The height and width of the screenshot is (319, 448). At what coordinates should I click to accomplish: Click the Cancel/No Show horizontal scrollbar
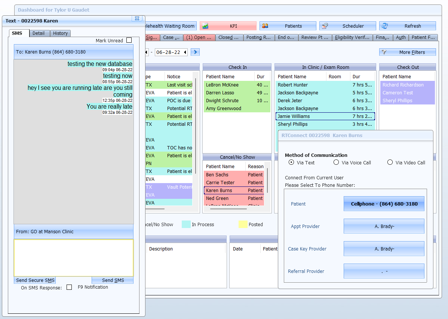coord(228,209)
